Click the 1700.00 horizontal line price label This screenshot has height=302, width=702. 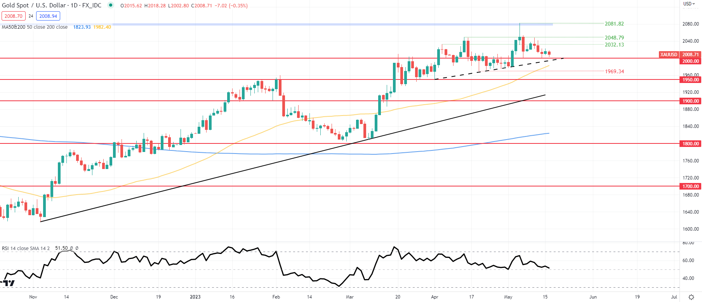691,186
